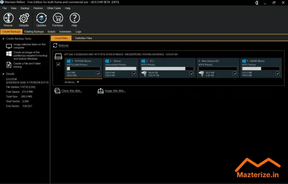Open the Actions dropdown under the partition
This screenshot has height=184, width=288.
click(x=72, y=82)
